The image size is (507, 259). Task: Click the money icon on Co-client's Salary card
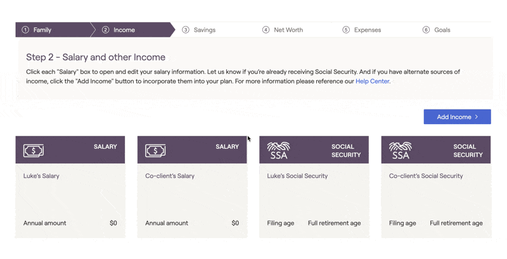(x=155, y=151)
